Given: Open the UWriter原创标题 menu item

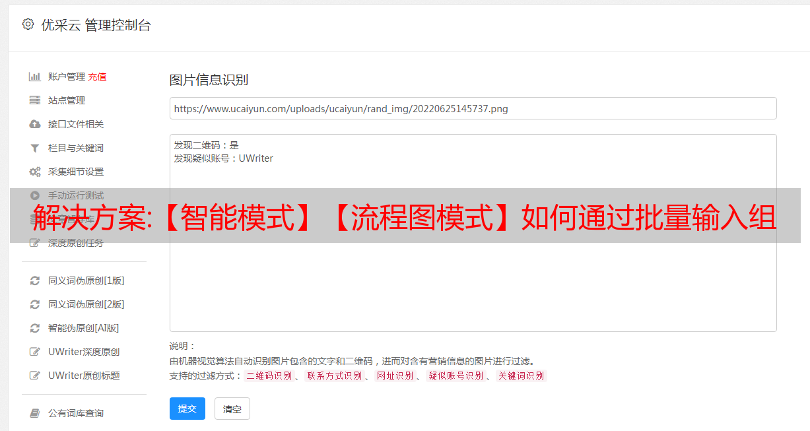Looking at the screenshot, I should point(84,376).
